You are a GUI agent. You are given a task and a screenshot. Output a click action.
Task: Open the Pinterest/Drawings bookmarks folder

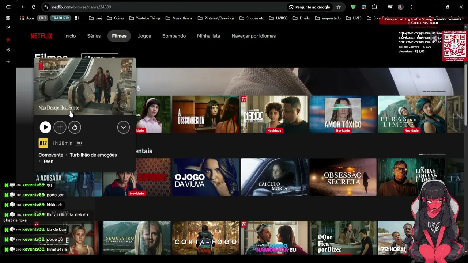pyautogui.click(x=216, y=18)
